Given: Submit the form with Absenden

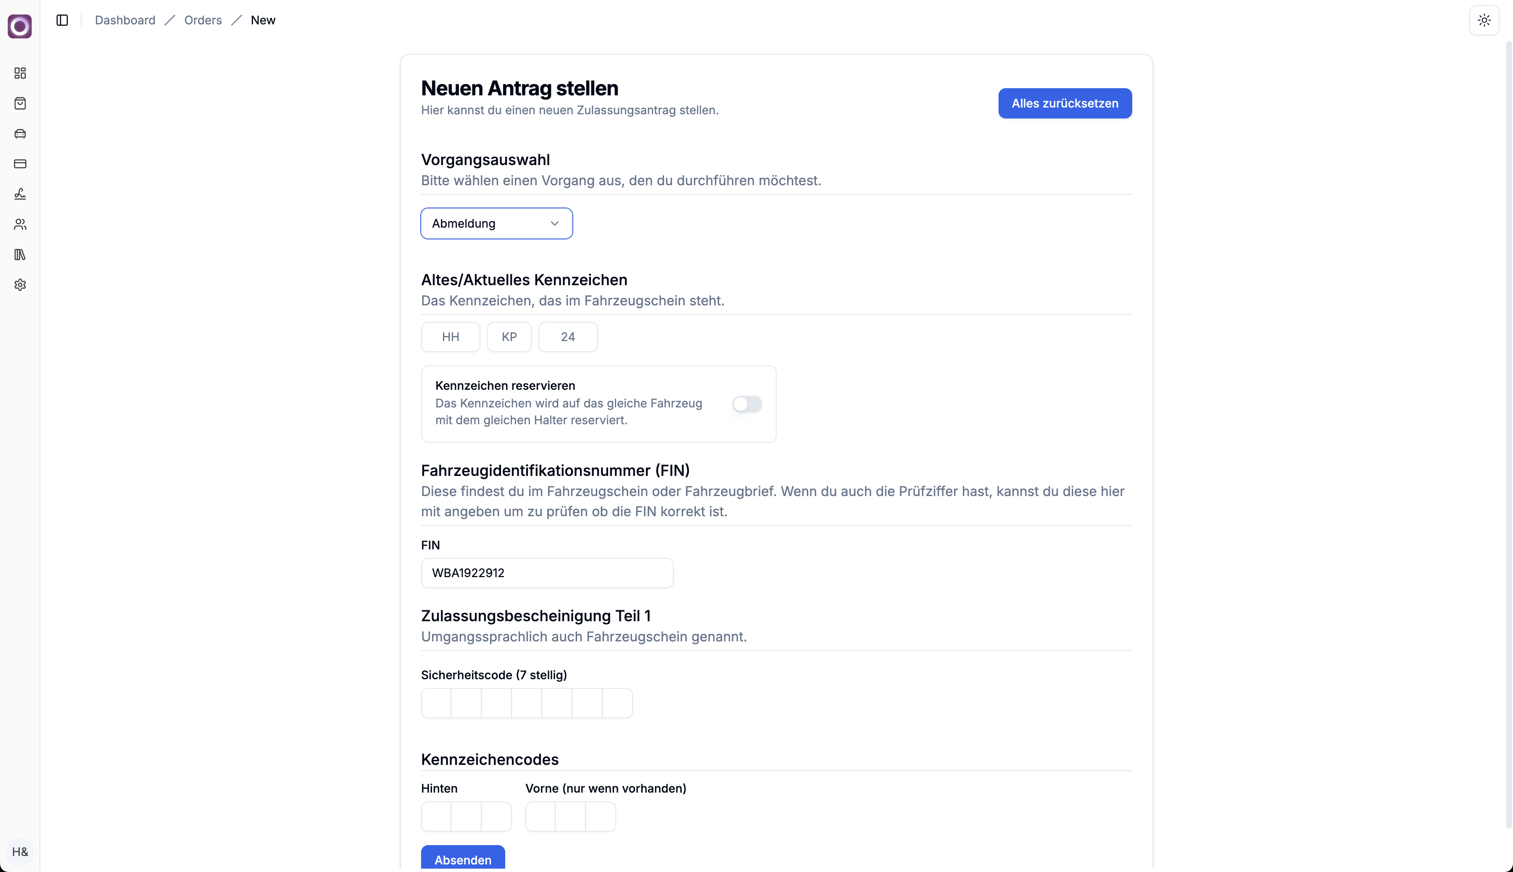Looking at the screenshot, I should click(x=463, y=859).
